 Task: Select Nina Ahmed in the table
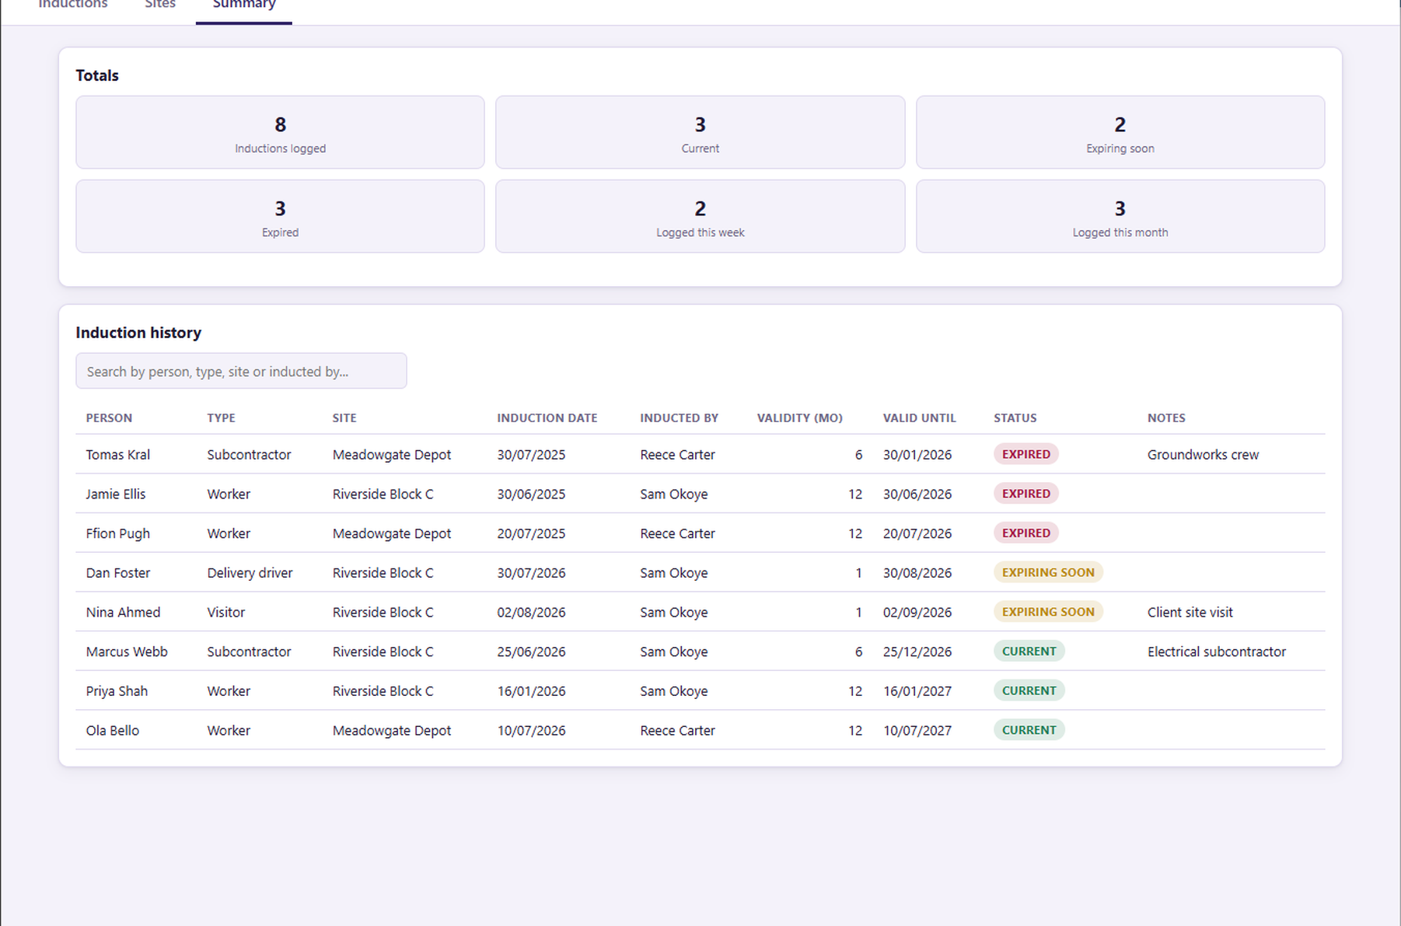(x=123, y=612)
